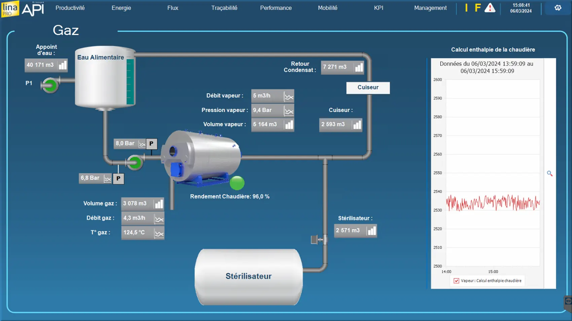The width and height of the screenshot is (572, 321).
Task: Open the Energie menu
Action: pos(121,8)
